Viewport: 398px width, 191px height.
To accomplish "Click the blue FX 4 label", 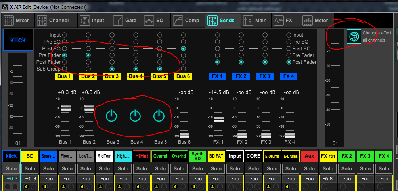I will 289,76.
